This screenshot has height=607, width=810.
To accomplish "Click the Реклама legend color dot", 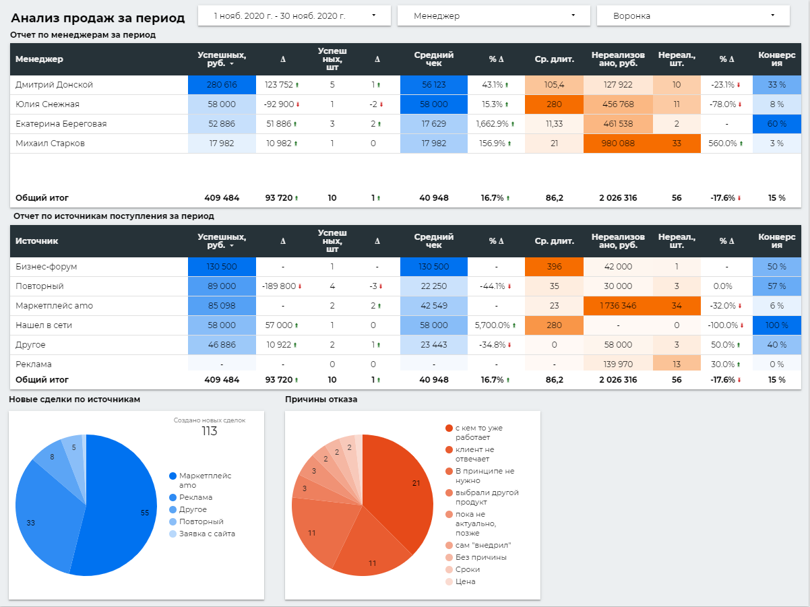I will 173,498.
